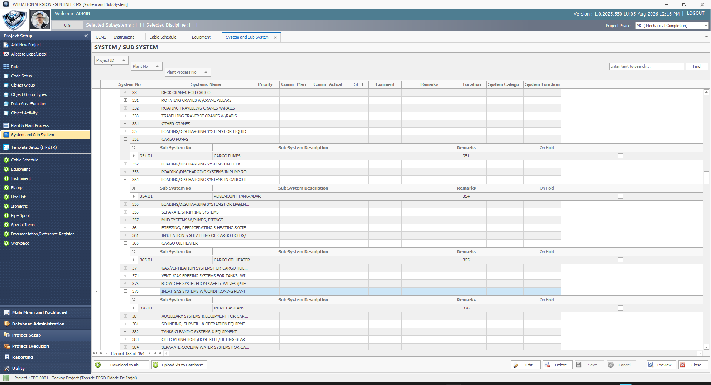Click Flange green sidebar icon
This screenshot has height=385, width=711.
click(6, 188)
